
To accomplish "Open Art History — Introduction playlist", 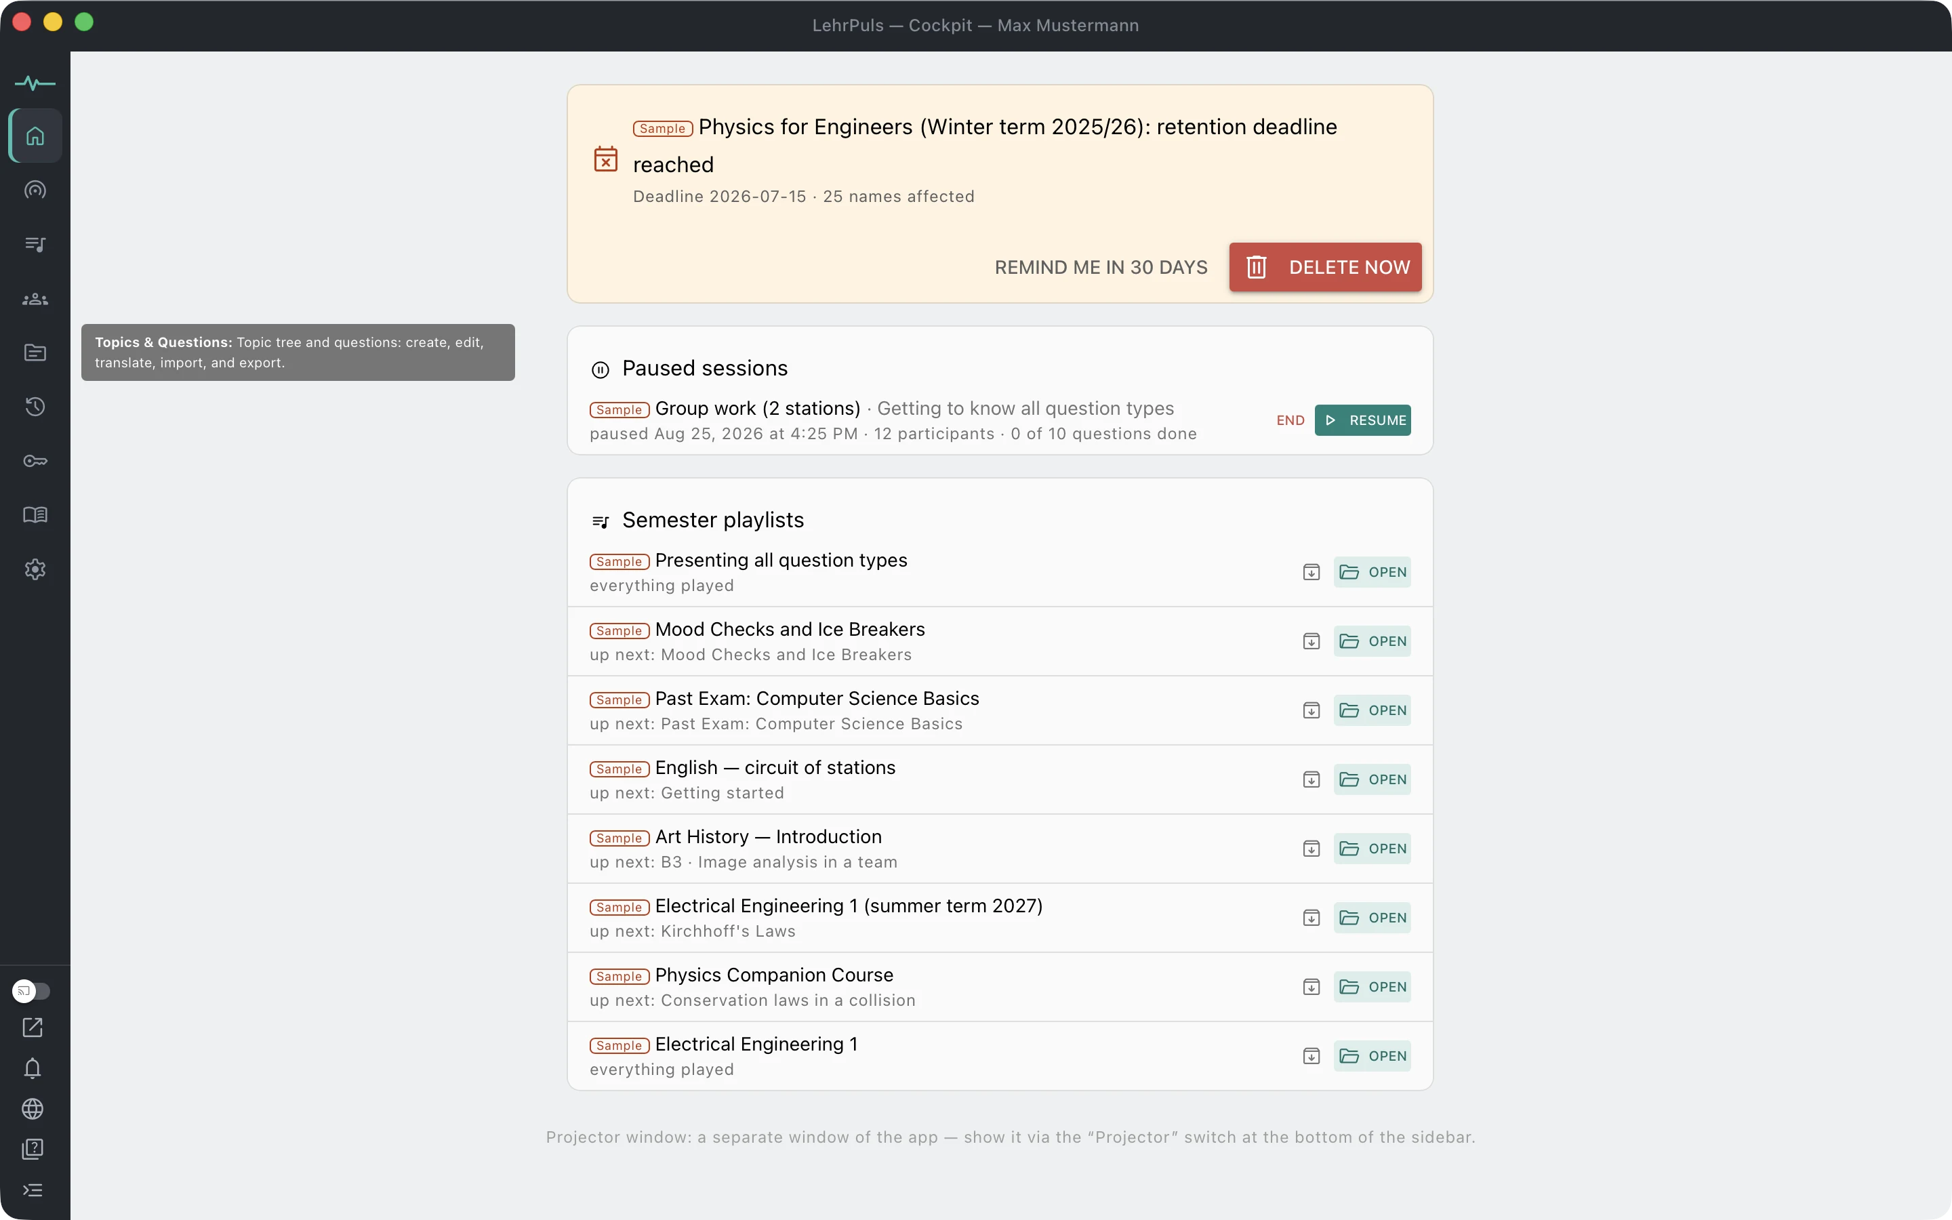I will (x=1371, y=849).
